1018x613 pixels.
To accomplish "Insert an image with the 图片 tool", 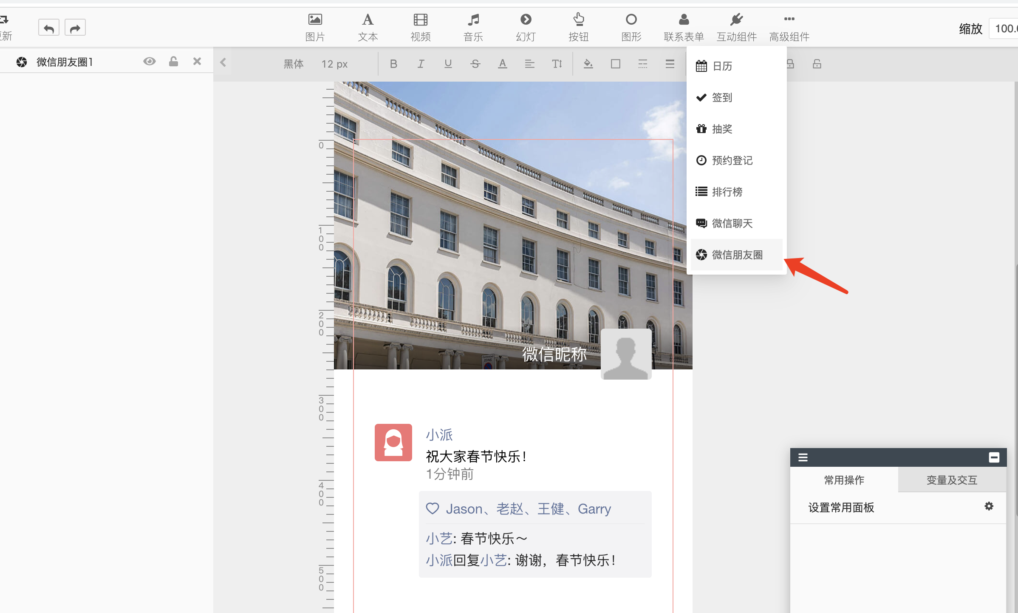I will click(x=315, y=27).
